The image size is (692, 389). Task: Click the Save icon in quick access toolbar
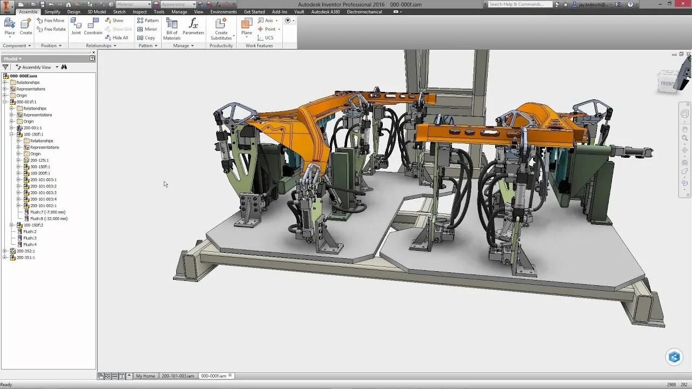pyautogui.click(x=42, y=4)
